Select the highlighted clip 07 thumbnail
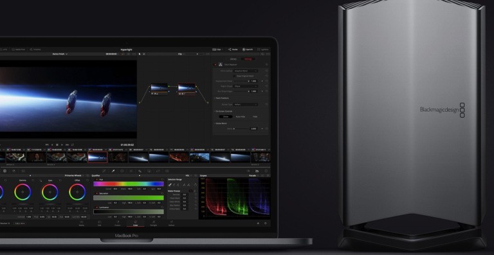This screenshot has width=494, height=255. [98, 157]
